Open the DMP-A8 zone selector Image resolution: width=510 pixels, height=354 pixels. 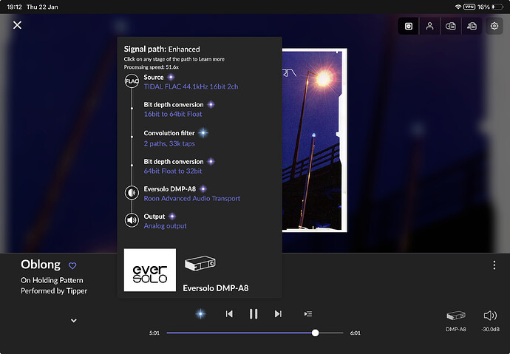tap(456, 320)
